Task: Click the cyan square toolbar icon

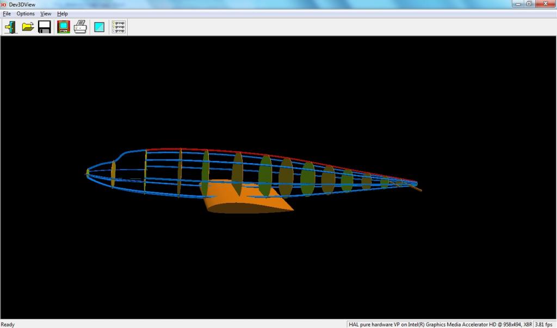Action: (x=99, y=27)
